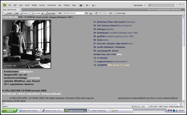Select the Zoom magnifier tool in status bar
This screenshot has height=115, width=187.
pyautogui.click(x=138, y=107)
